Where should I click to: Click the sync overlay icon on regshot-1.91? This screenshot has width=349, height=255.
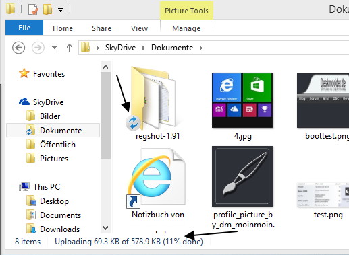(x=133, y=122)
